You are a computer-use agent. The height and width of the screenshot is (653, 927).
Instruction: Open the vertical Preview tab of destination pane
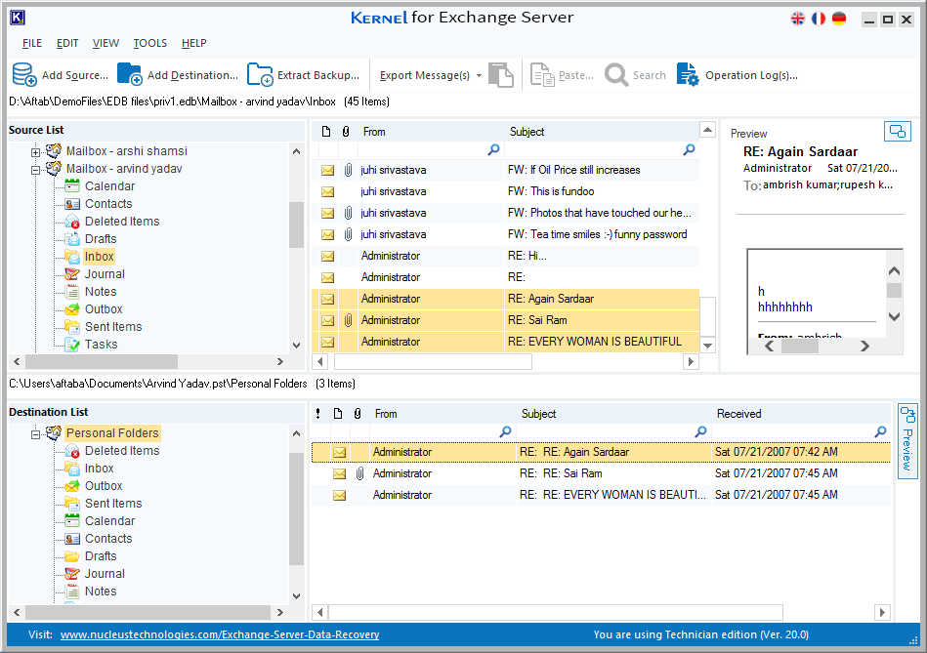(907, 441)
